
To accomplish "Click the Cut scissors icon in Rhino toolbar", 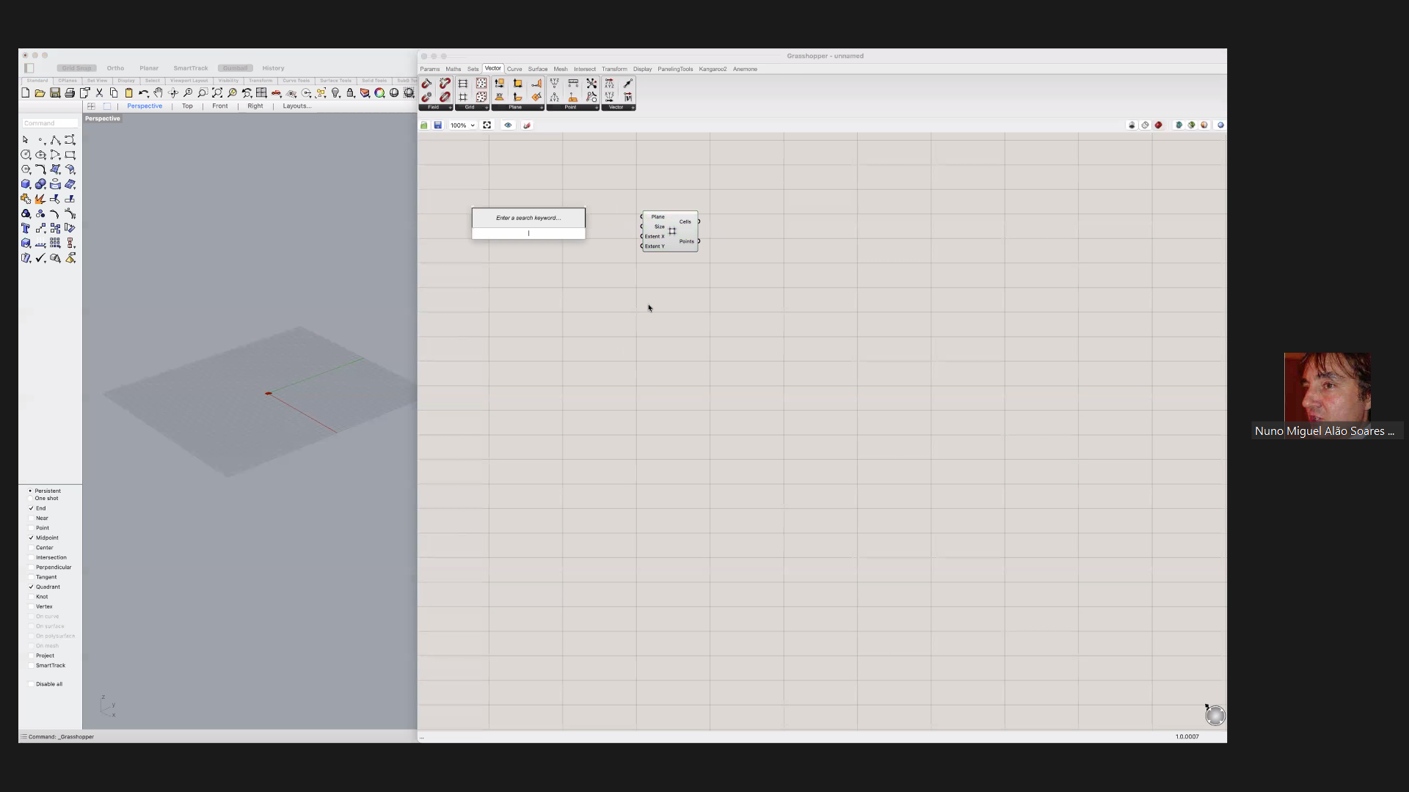I will pos(99,93).
